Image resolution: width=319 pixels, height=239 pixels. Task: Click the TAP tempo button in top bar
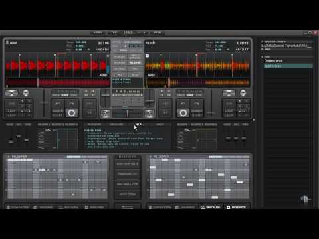click(x=114, y=33)
